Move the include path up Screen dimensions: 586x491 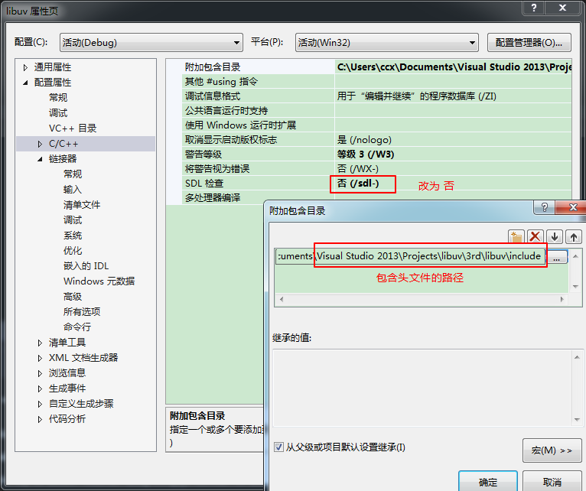point(573,237)
